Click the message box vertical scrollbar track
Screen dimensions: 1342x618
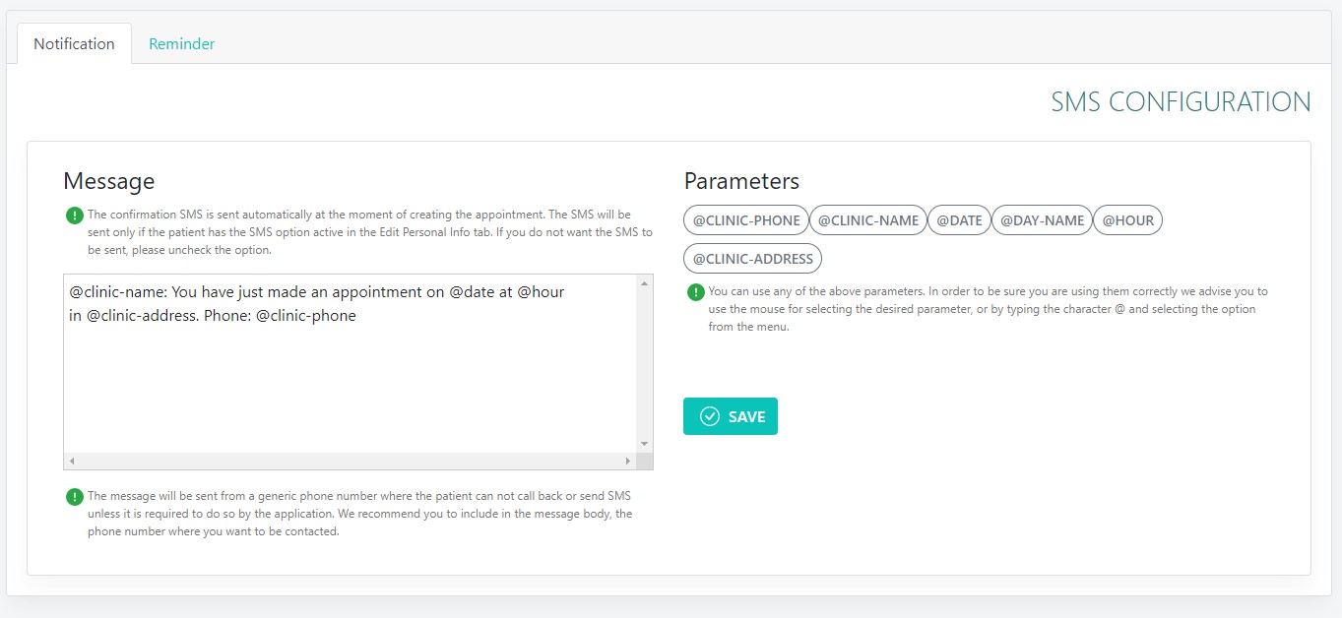point(645,364)
